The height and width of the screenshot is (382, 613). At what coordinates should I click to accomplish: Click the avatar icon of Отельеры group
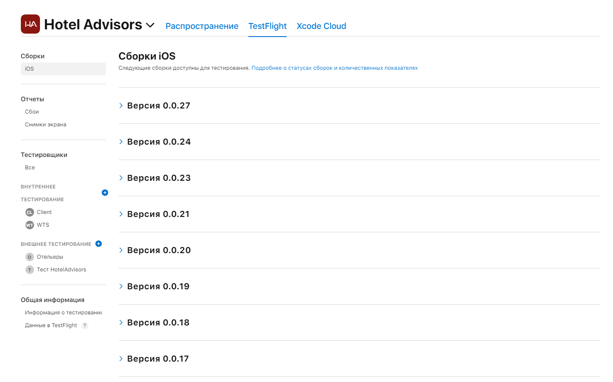29,257
